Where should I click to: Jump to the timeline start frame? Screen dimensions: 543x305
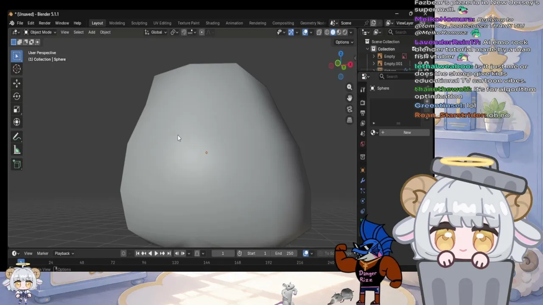pyautogui.click(x=137, y=253)
